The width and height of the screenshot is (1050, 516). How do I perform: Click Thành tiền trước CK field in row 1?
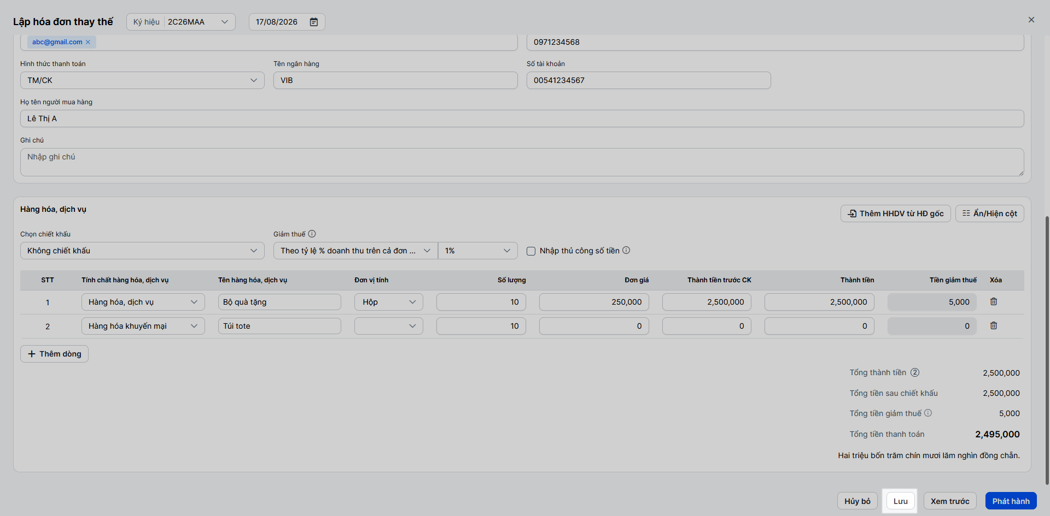tap(707, 302)
